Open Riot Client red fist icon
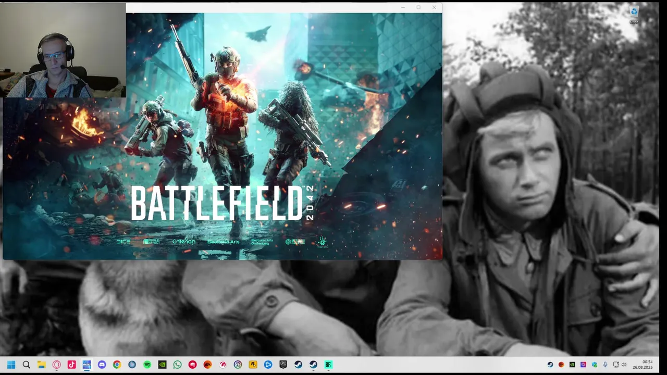Image resolution: width=667 pixels, height=375 pixels. click(192, 365)
